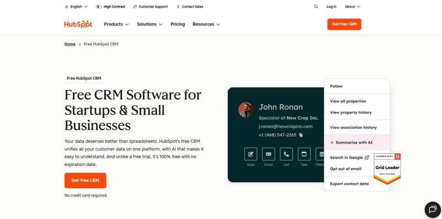Click the Note icon on contact card
442x219 pixels.
click(x=251, y=154)
